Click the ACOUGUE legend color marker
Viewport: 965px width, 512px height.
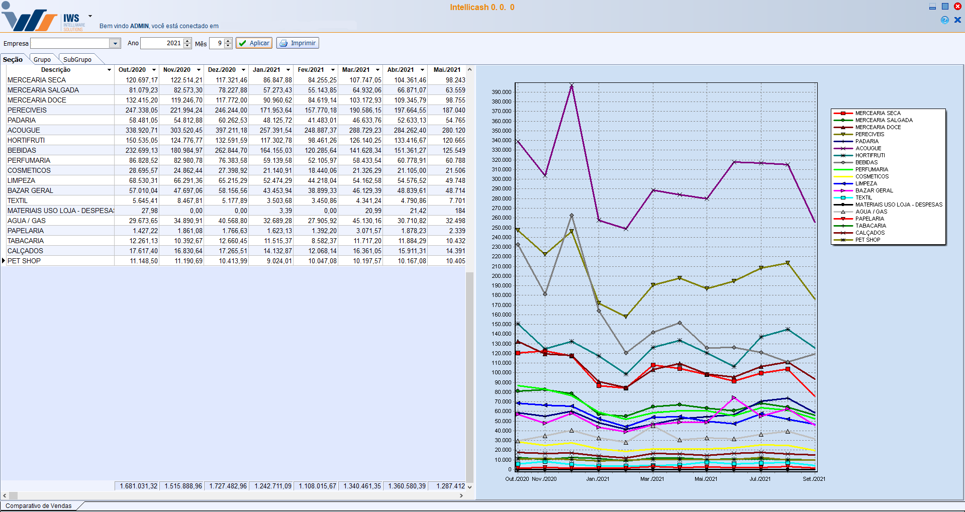click(843, 148)
